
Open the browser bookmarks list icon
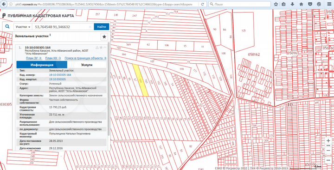tap(283, 4)
